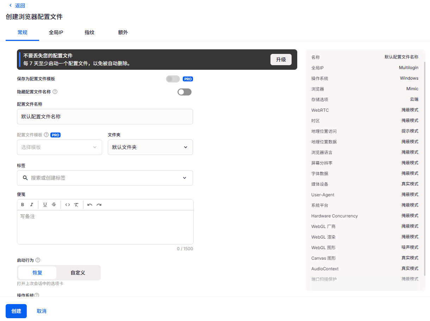Click the WebRTC row in summary panel

click(365, 110)
